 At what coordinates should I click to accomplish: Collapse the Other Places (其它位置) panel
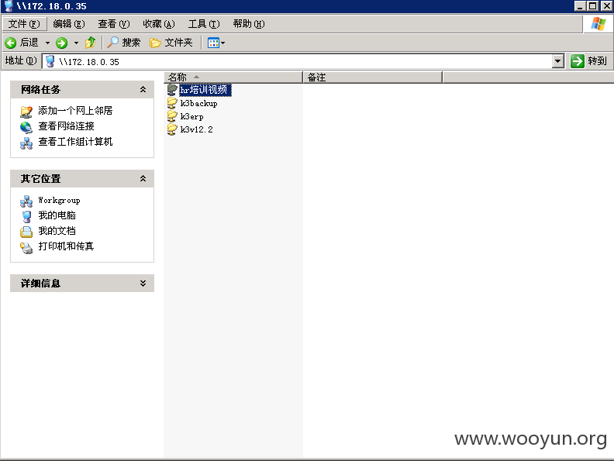(x=143, y=179)
